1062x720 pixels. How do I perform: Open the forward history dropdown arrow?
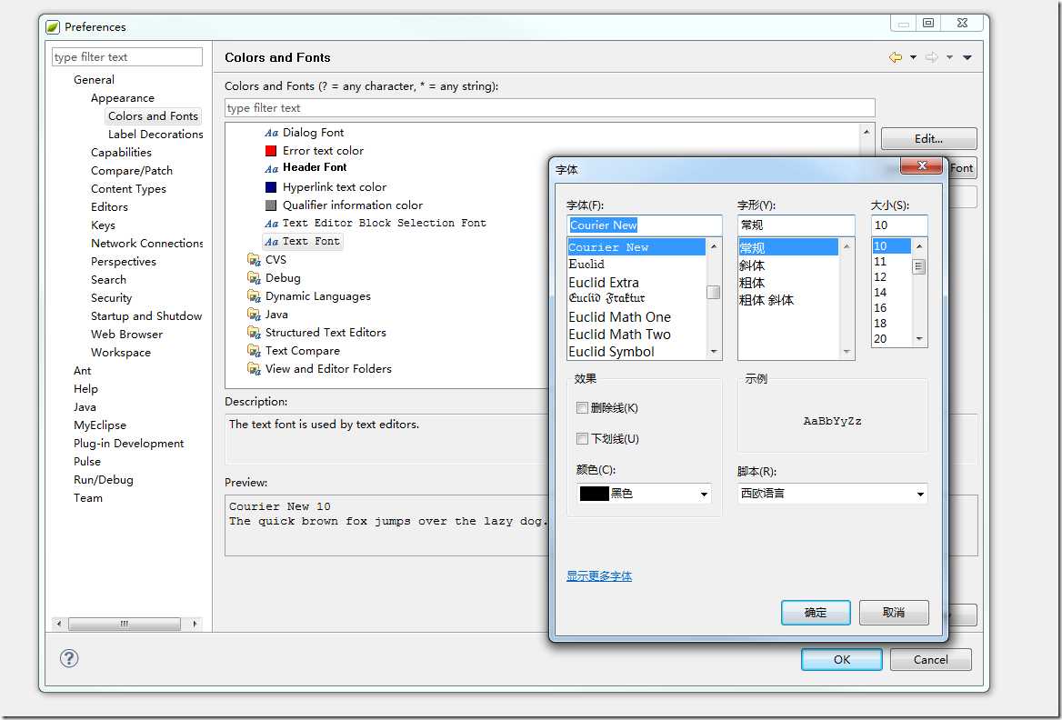tap(949, 57)
